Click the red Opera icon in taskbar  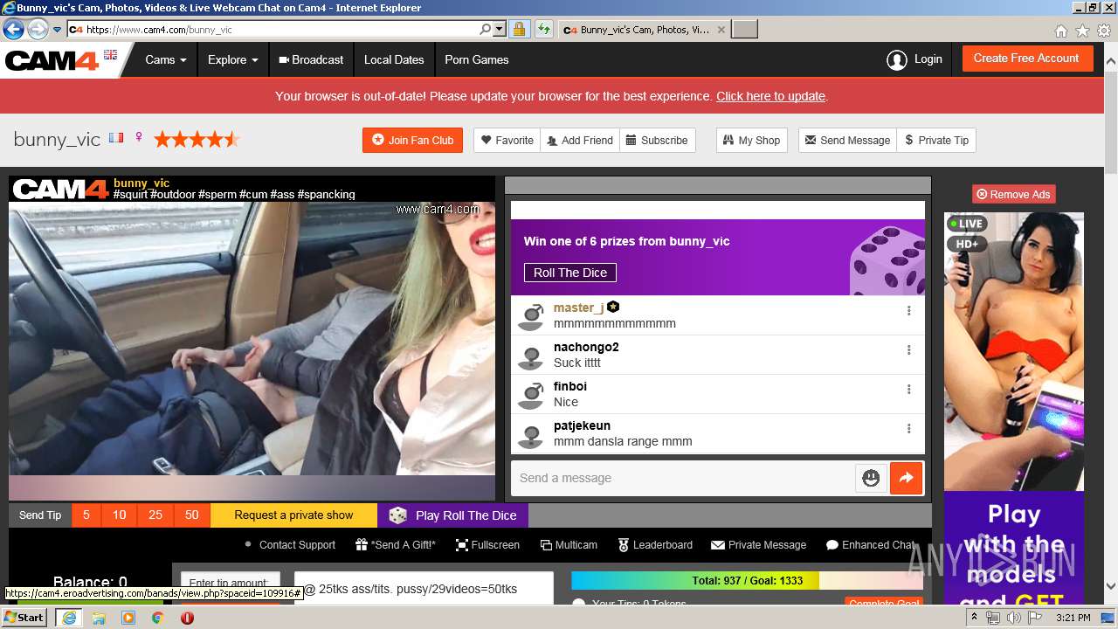pyautogui.click(x=187, y=618)
